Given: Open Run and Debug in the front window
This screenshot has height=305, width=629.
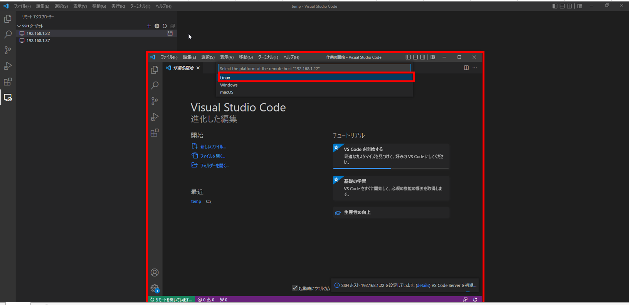Looking at the screenshot, I should click(x=155, y=117).
